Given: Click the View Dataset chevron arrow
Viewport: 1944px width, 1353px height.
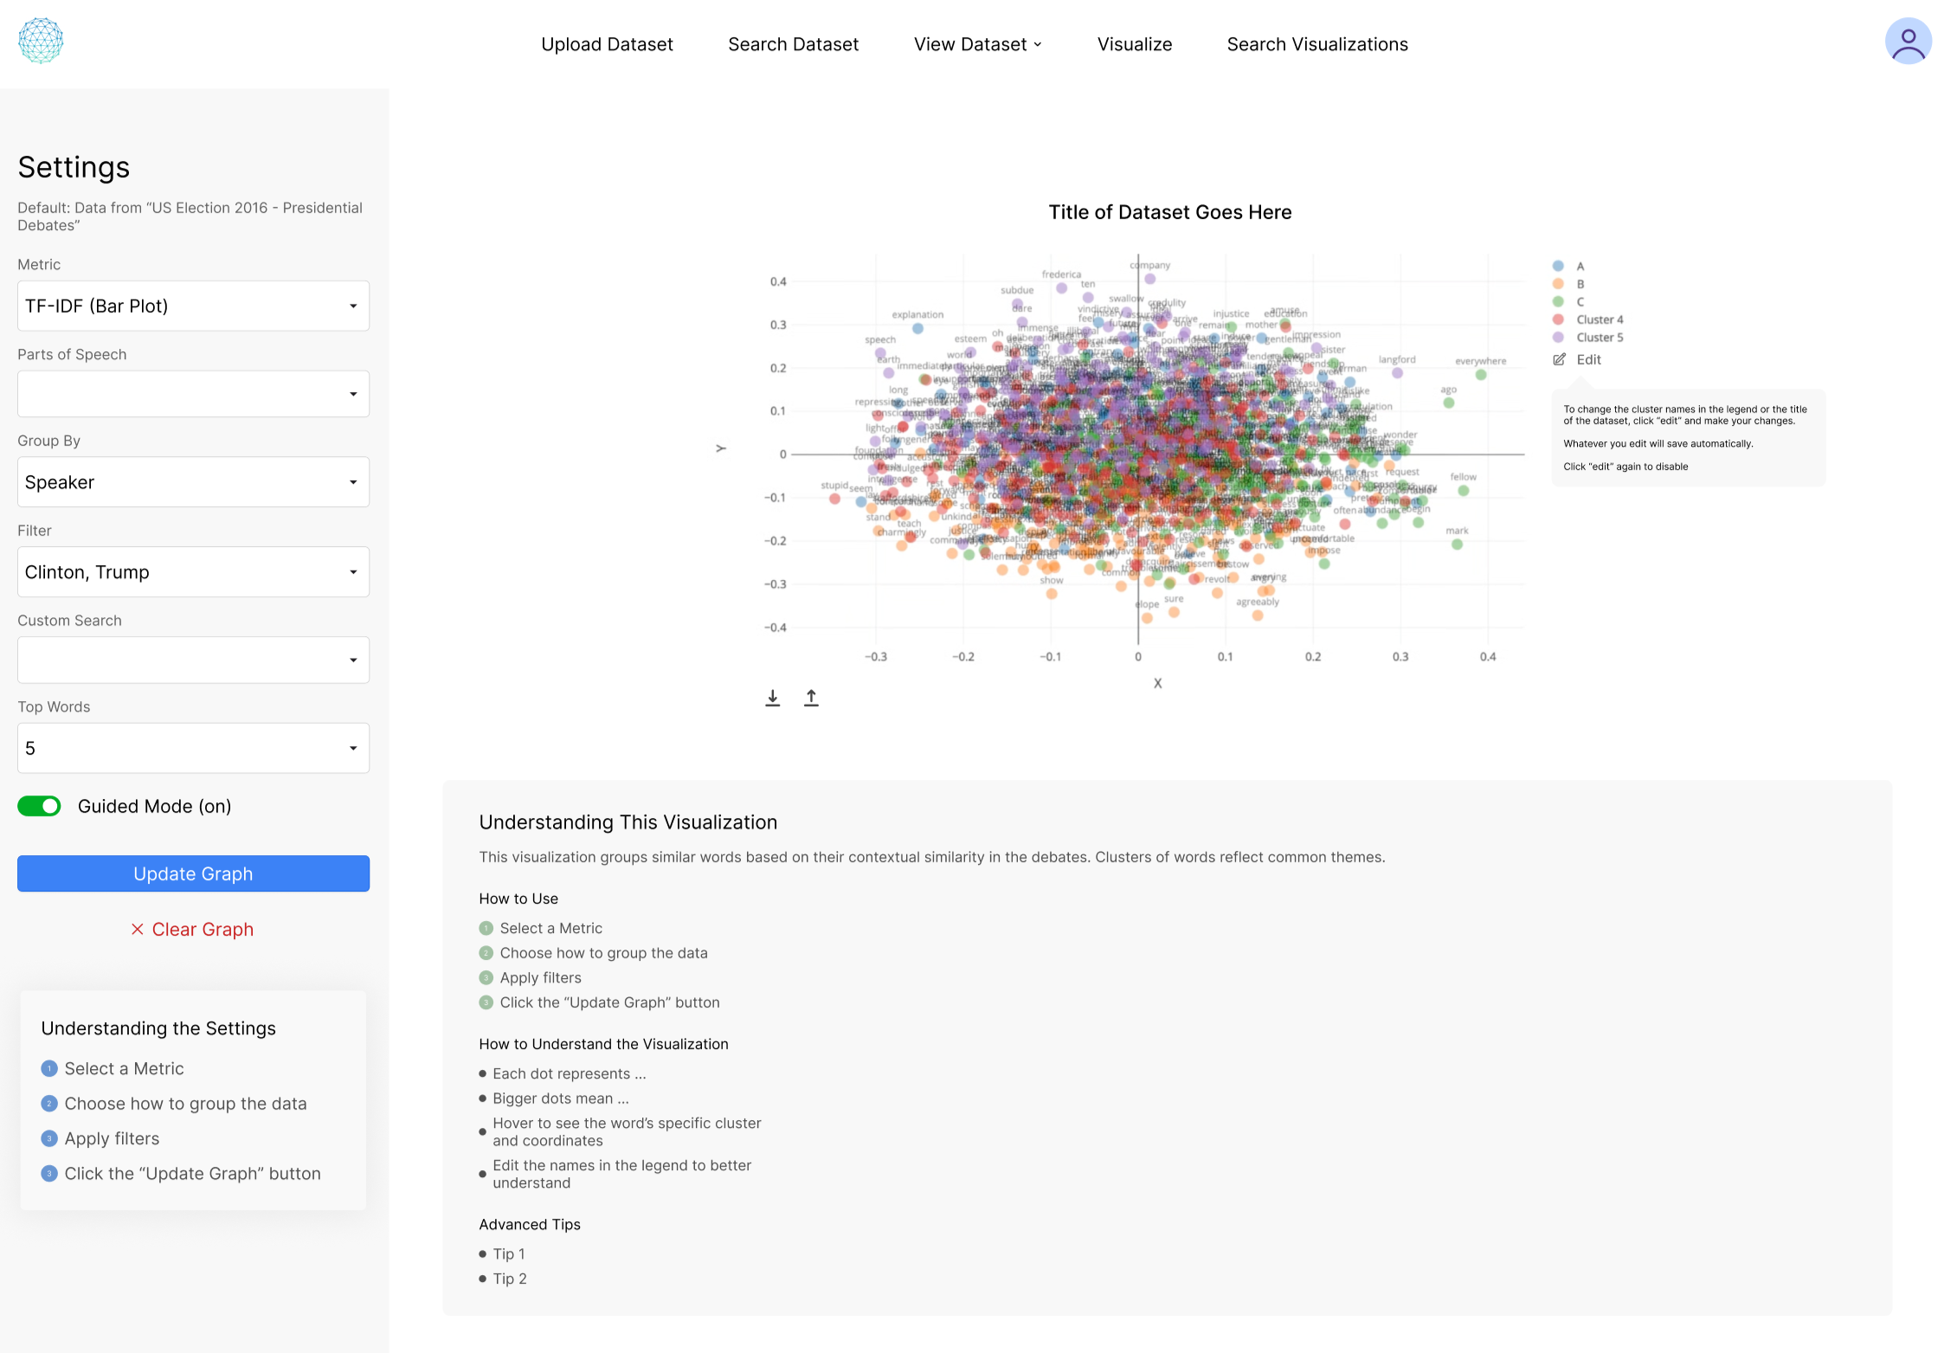Looking at the screenshot, I should (1038, 45).
